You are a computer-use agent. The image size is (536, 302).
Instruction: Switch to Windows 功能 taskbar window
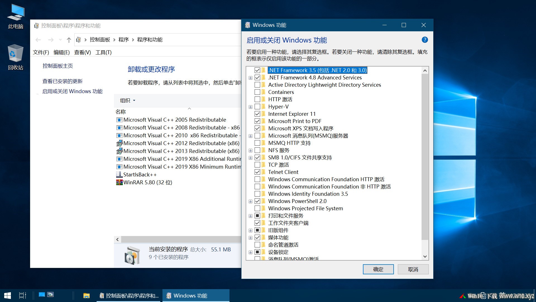[x=196, y=296]
